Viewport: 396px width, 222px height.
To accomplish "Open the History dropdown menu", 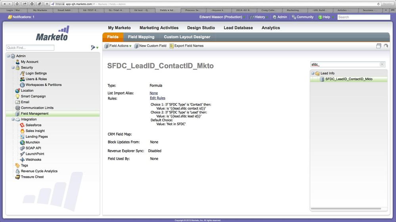I will point(259,17).
